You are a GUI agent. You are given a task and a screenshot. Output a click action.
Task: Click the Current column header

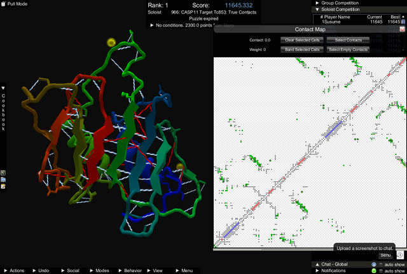click(375, 17)
